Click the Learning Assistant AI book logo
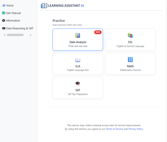Screen dimensions: 167x142 pos(44,6)
